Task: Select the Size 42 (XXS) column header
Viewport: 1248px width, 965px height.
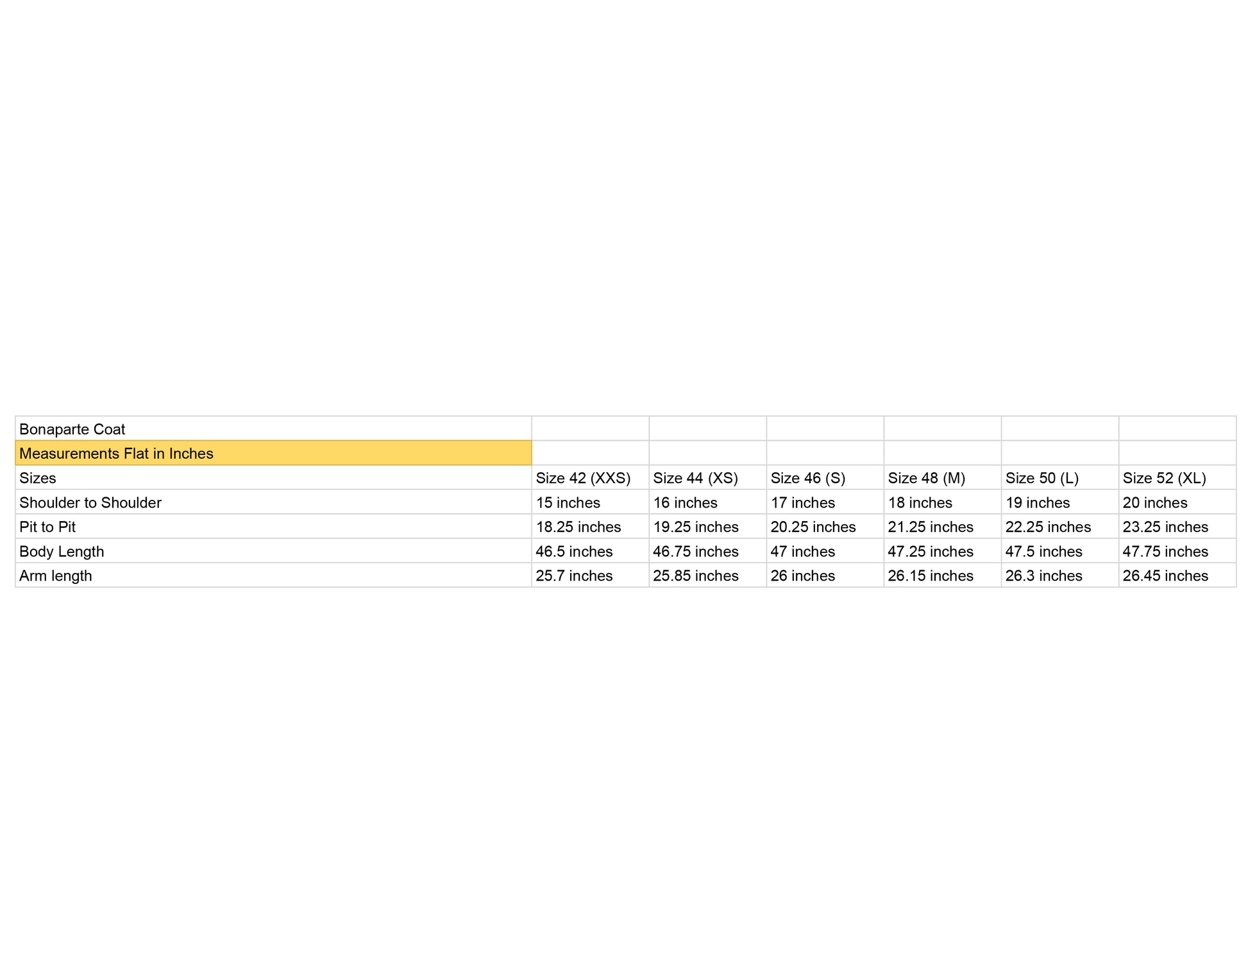Action: (583, 478)
